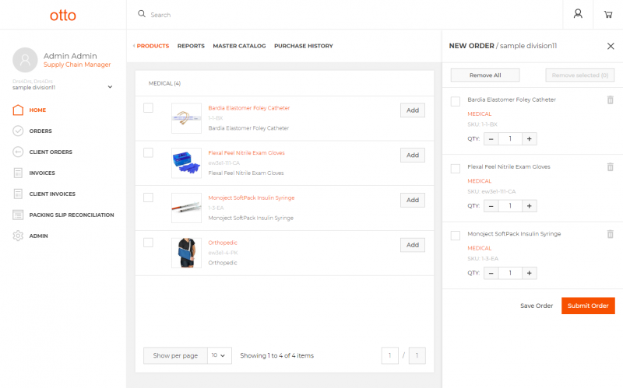This screenshot has width=623, height=388.
Task: Click the Invoices document icon
Action: pos(18,173)
